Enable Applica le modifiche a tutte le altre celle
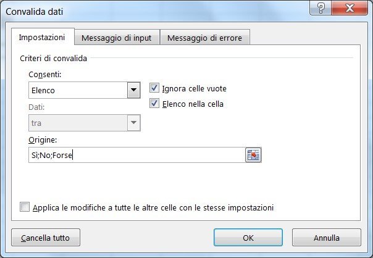373x258 pixels. click(x=25, y=207)
